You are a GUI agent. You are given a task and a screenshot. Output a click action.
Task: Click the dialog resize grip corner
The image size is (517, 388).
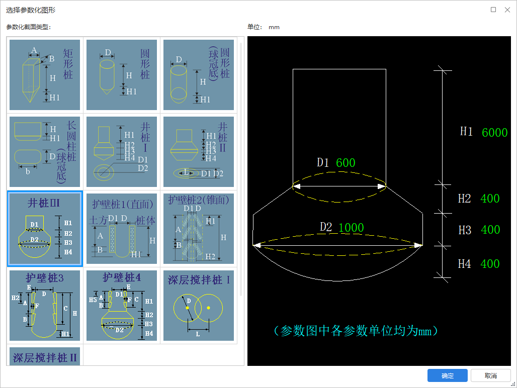coord(513,384)
